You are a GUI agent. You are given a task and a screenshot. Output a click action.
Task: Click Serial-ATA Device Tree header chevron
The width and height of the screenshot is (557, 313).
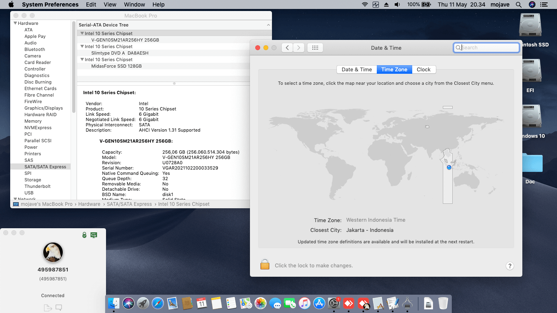tap(268, 25)
